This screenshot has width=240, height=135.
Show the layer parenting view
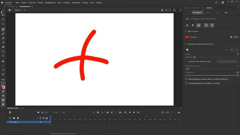(42, 112)
